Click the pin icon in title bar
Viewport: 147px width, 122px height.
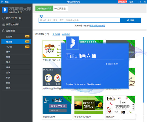point(2,2)
